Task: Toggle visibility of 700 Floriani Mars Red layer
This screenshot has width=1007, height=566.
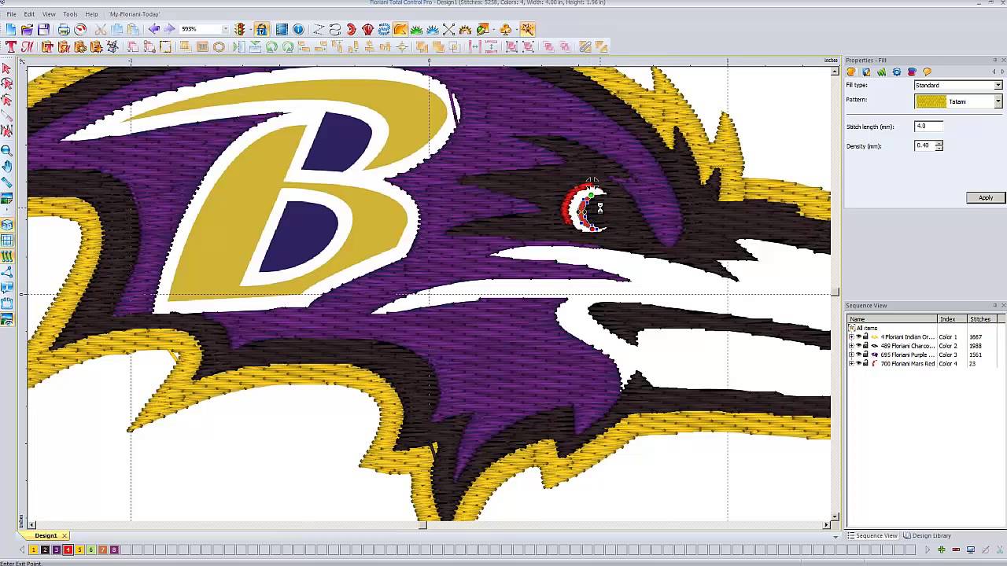Action: 858,364
